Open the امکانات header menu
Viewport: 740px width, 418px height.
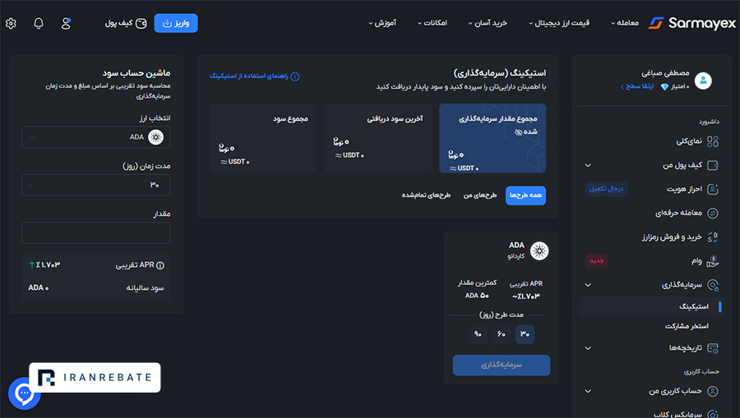(x=432, y=23)
